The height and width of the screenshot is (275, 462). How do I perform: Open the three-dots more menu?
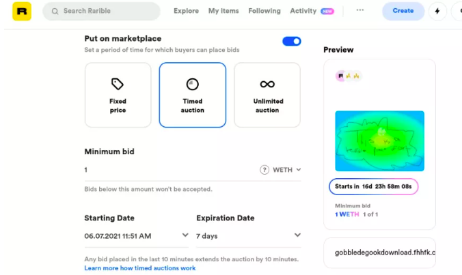[360, 10]
